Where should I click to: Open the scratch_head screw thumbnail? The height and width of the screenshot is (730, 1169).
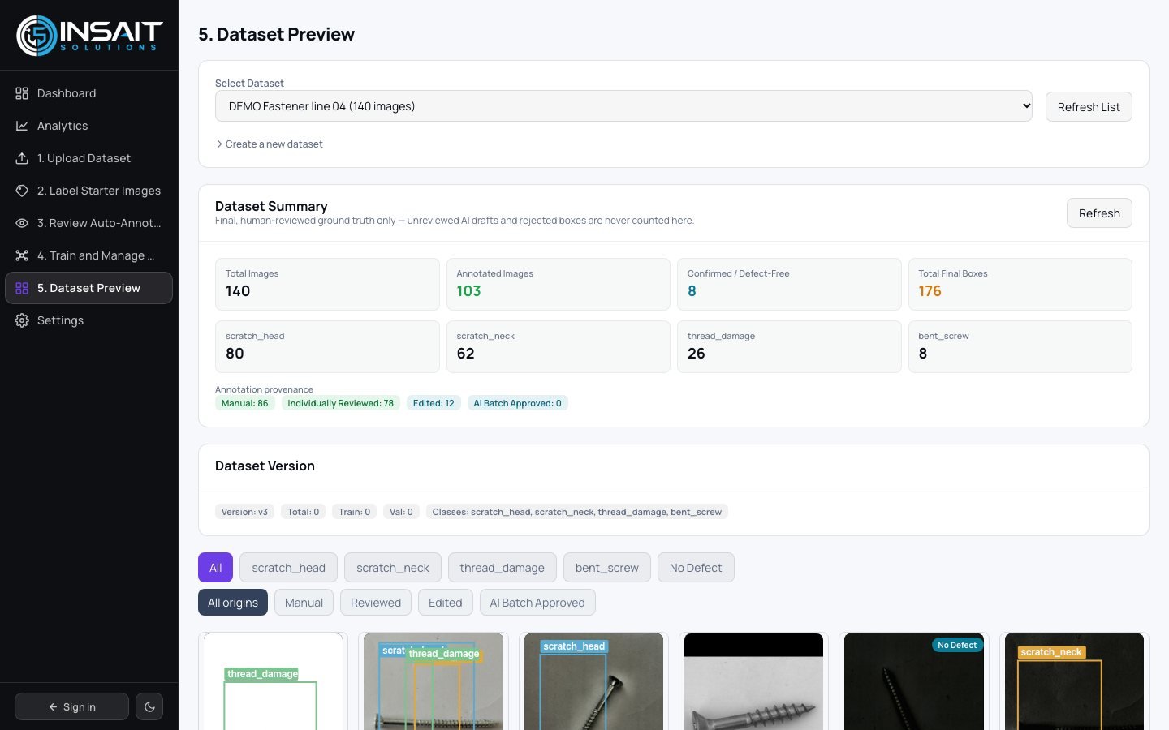point(593,681)
